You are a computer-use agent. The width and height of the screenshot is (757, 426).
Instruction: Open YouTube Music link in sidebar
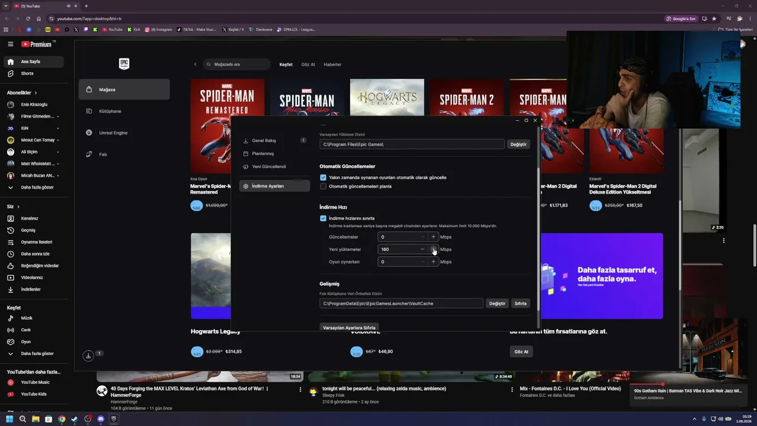(35, 382)
